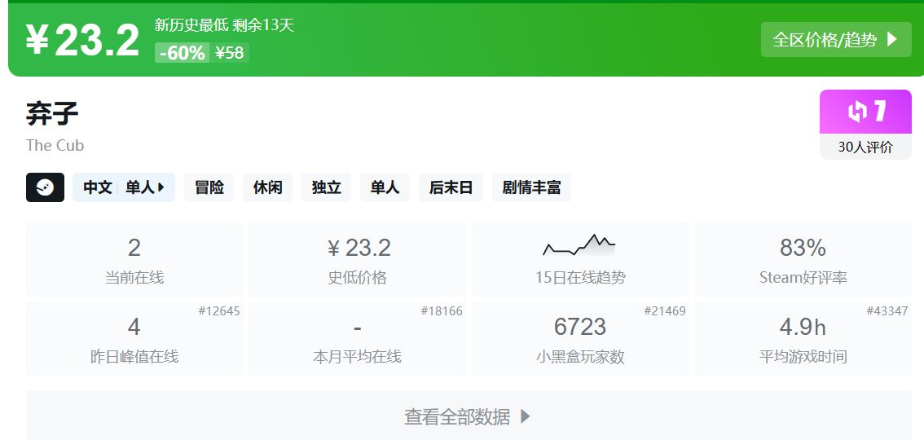Click the 本月平均在线 stat card
The height and width of the screenshot is (440, 924).
point(358,339)
